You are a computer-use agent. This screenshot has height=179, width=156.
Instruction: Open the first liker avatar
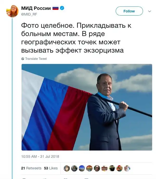(x=67, y=168)
